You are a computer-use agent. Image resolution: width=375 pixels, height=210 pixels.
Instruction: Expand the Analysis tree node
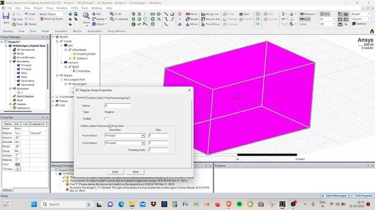tap(11, 104)
